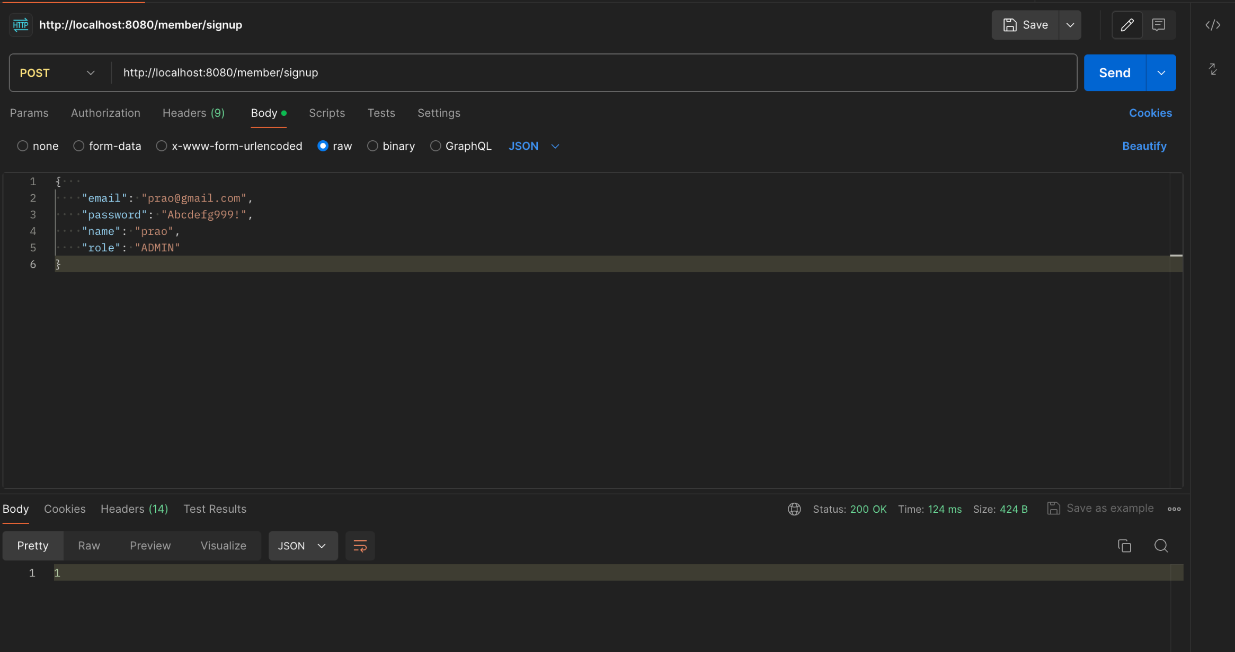Open the comments icon

(1158, 25)
